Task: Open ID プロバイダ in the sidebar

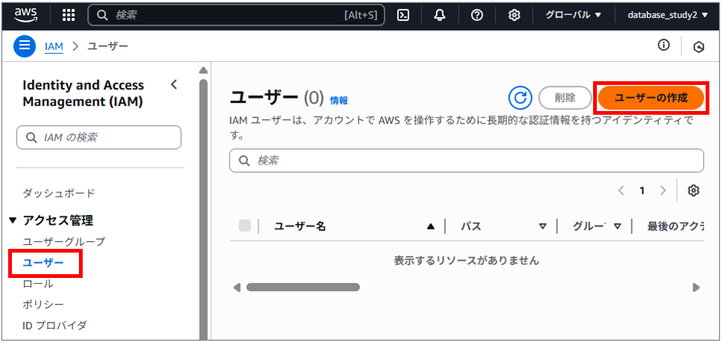Action: click(x=54, y=326)
